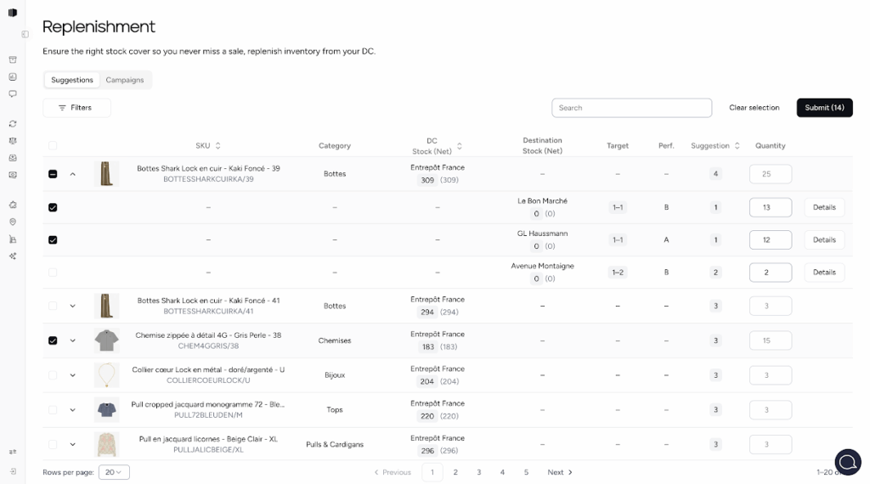Click the Search input field

[x=631, y=108]
